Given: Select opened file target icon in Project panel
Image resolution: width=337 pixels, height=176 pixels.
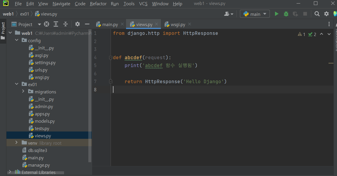Looking at the screenshot, I should click(47, 24).
